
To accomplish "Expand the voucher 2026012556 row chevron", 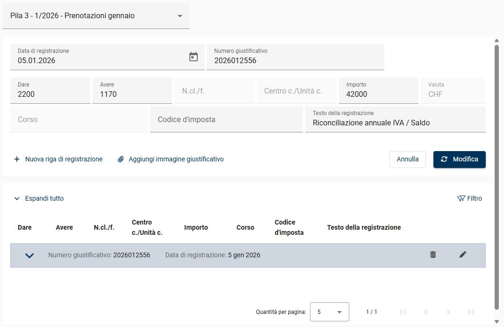I will pos(29,255).
